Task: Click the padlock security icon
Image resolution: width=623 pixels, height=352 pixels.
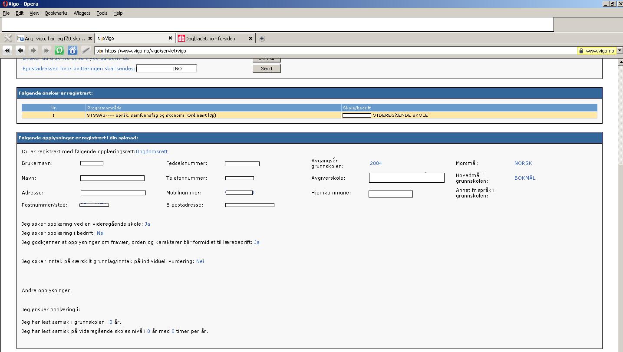Action: pyautogui.click(x=581, y=51)
